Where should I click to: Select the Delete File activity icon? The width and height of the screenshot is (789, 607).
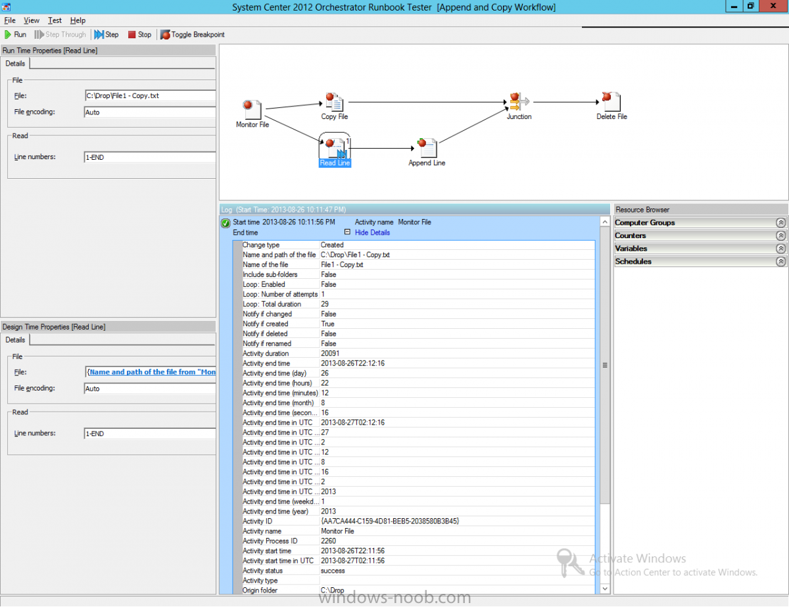click(x=611, y=102)
